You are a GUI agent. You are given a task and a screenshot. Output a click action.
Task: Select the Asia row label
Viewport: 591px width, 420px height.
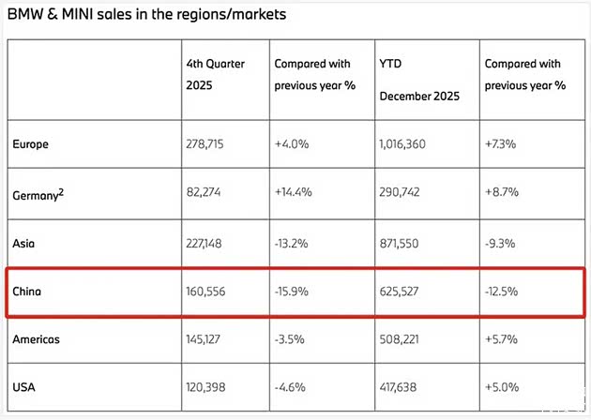coord(25,242)
